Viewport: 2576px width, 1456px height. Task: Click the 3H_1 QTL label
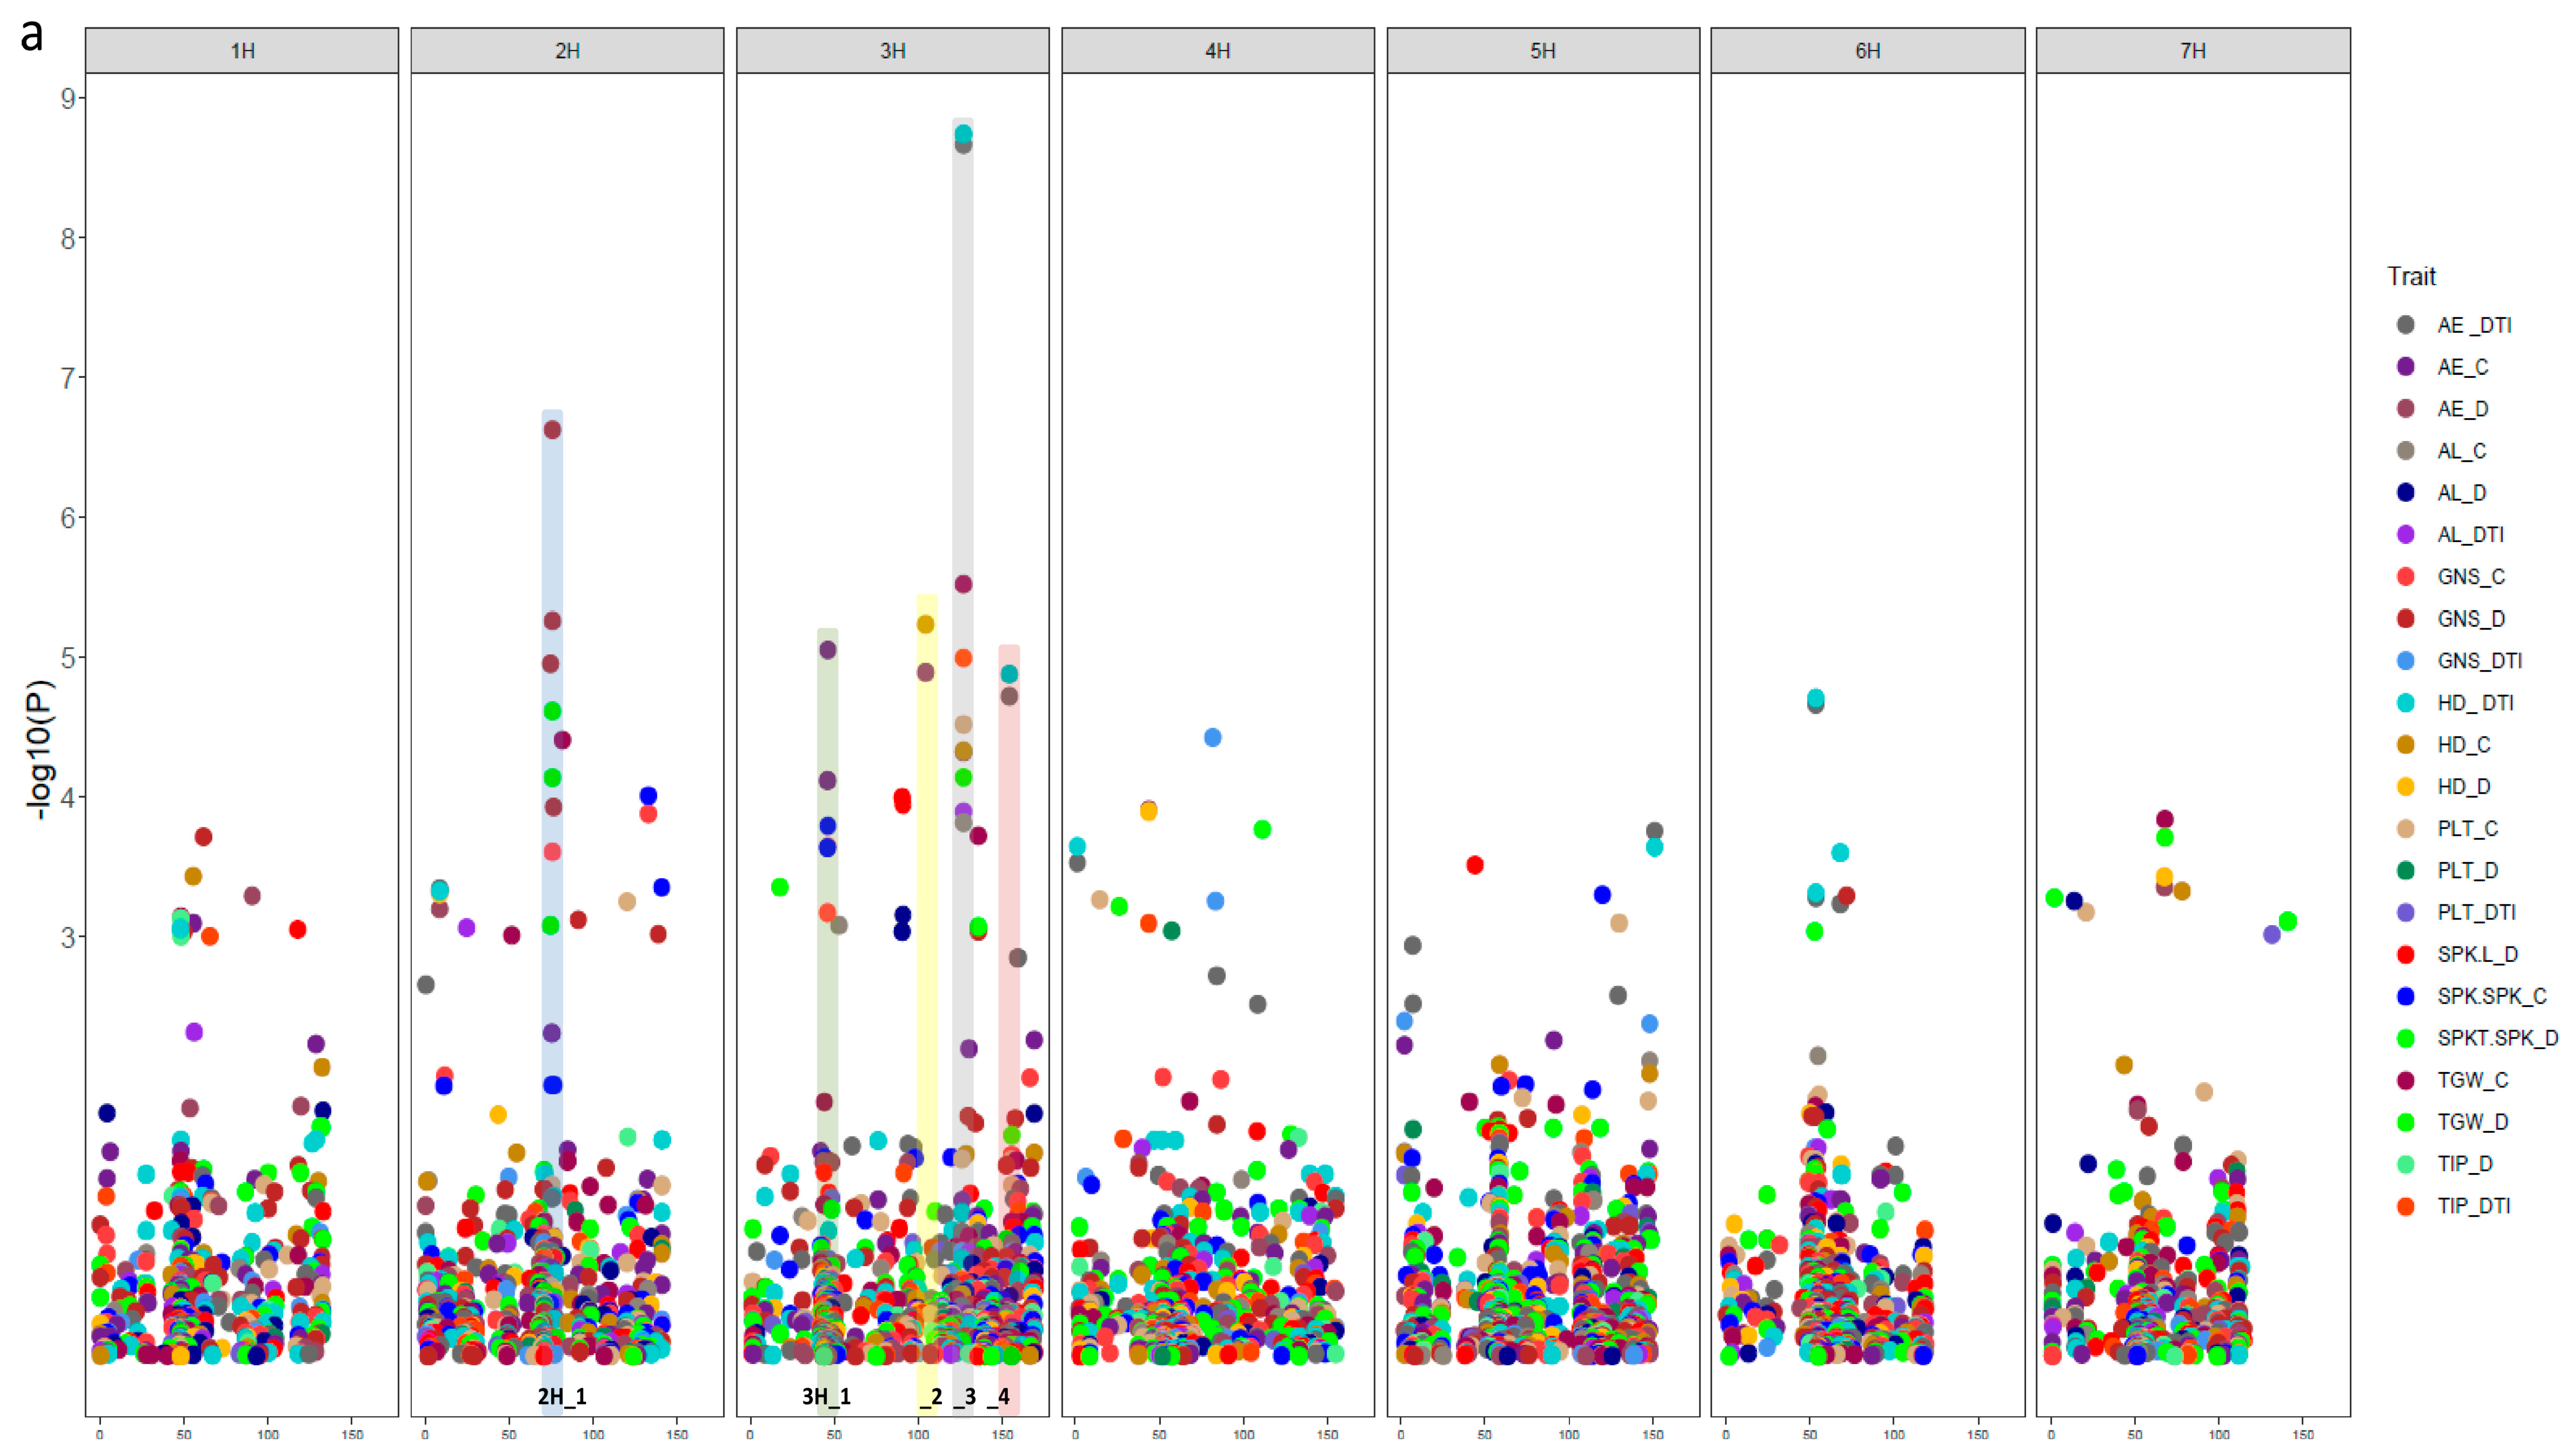click(826, 1396)
